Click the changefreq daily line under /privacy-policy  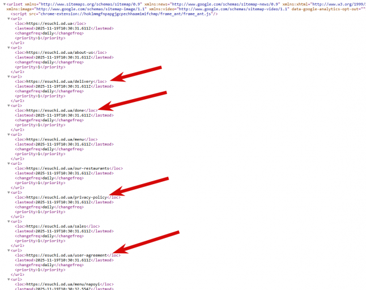tap(49, 207)
